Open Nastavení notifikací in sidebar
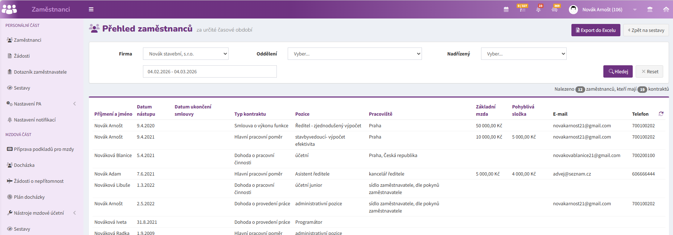 click(35, 120)
